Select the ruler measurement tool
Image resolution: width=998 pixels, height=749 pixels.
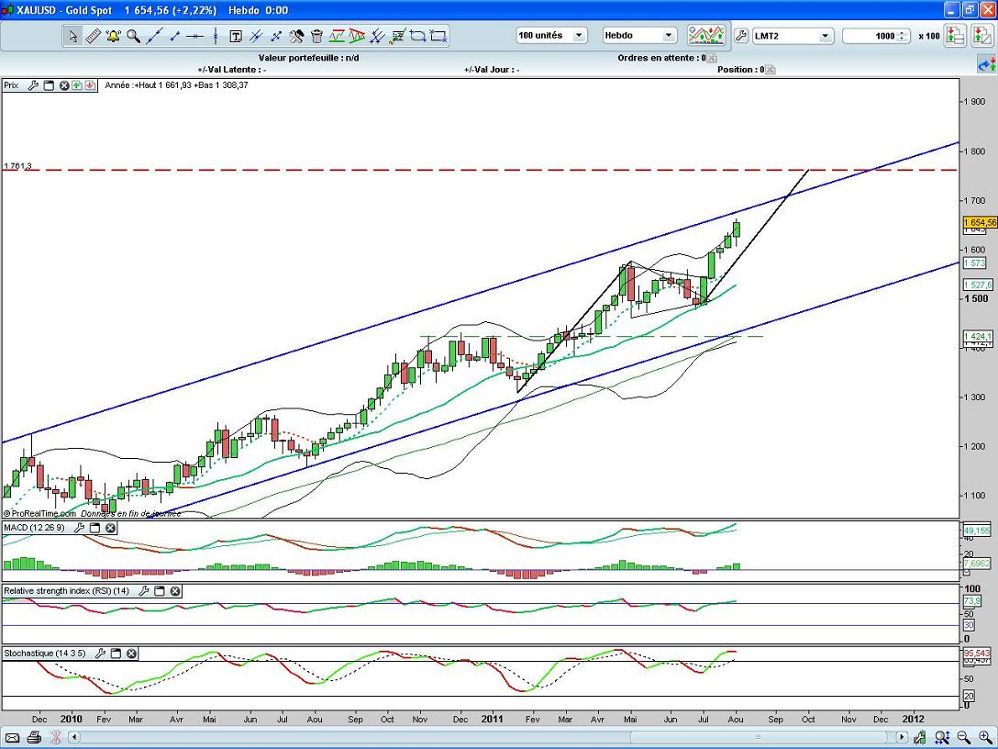coord(93,36)
